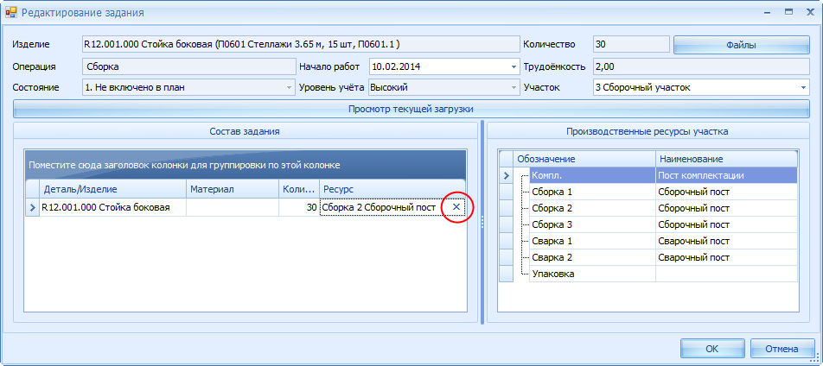Open the Состояние dropdown
The image size is (823, 366).
[289, 87]
